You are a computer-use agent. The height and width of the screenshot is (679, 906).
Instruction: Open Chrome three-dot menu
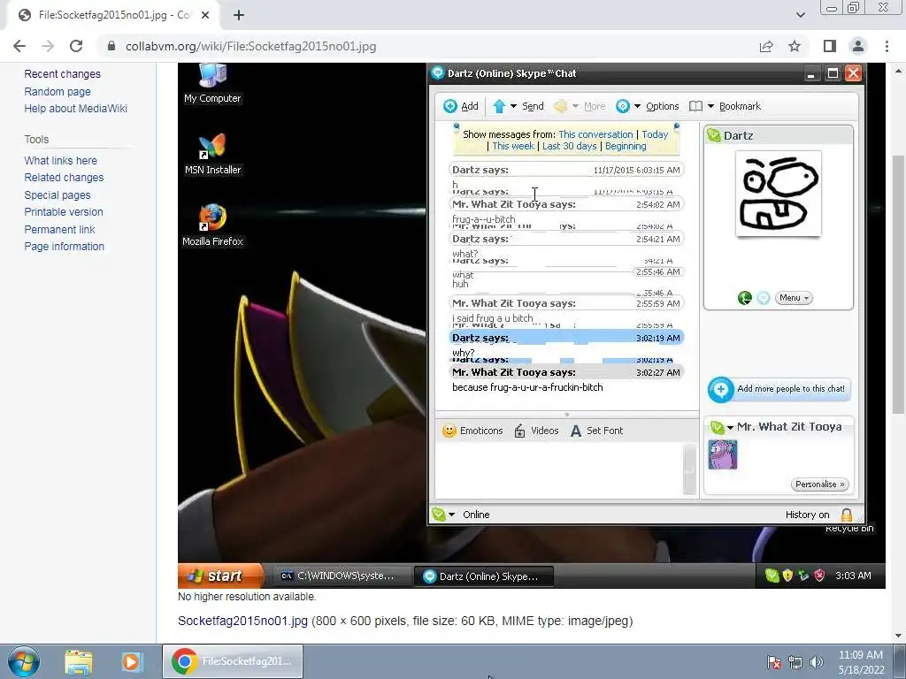(887, 46)
